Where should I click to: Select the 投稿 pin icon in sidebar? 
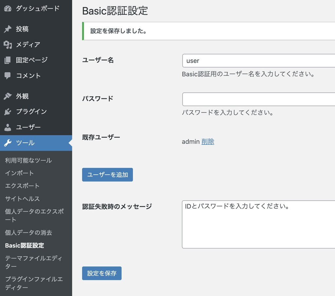coord(7,29)
